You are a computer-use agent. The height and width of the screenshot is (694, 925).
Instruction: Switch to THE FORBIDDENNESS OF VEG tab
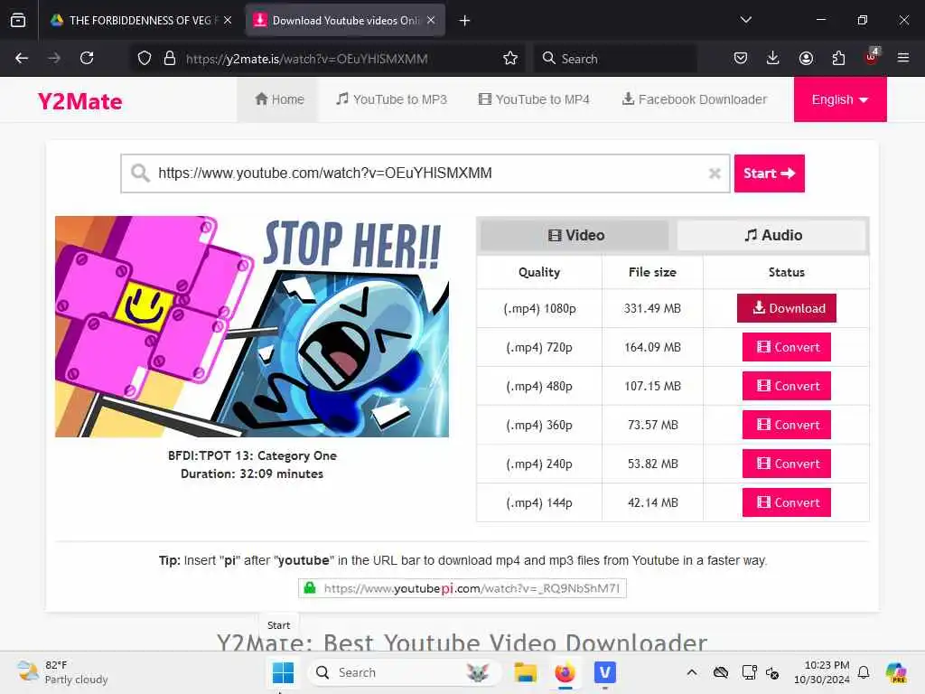(x=141, y=21)
